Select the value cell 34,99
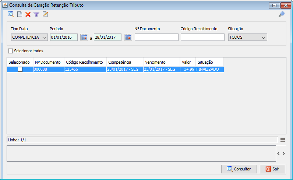The width and height of the screenshot is (293, 180). tap(188, 69)
